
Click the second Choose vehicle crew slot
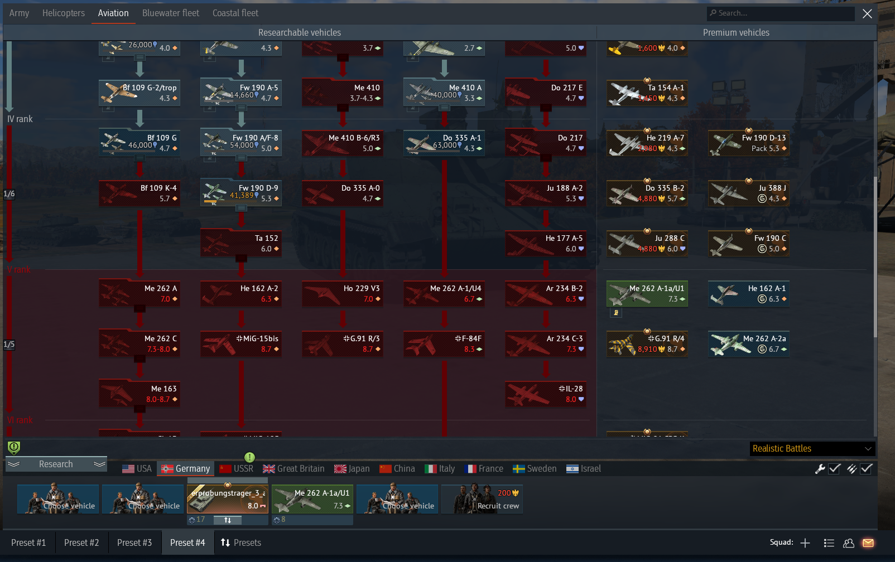143,499
